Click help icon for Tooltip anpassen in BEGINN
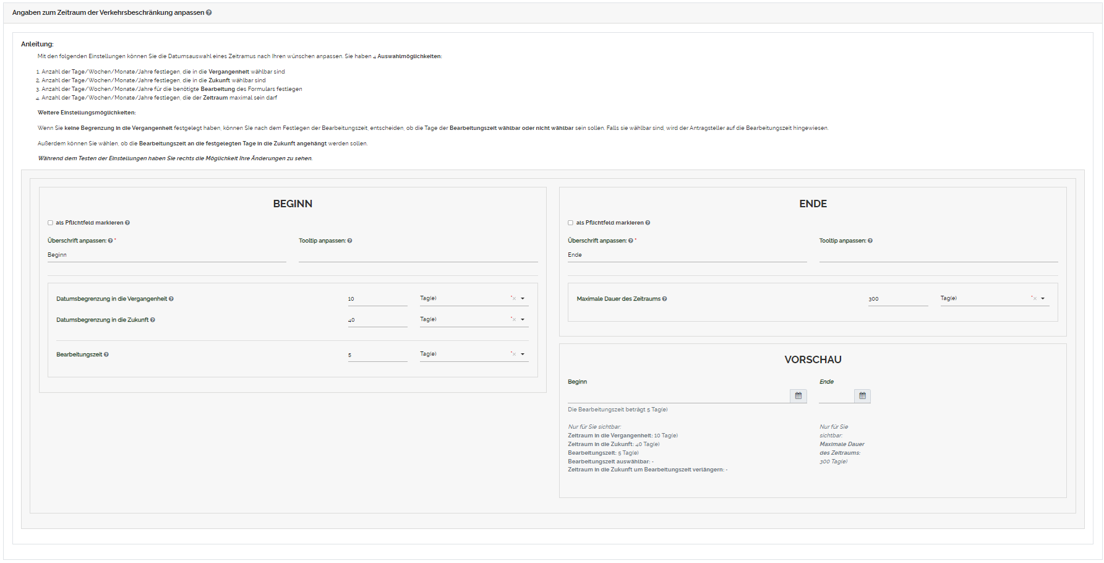The height and width of the screenshot is (563, 1104). click(x=350, y=241)
